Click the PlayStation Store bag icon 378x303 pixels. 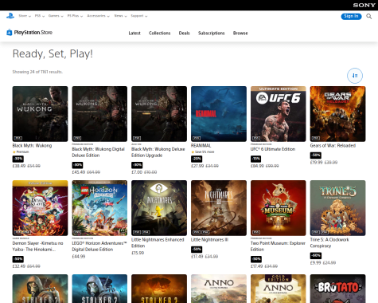pyautogui.click(x=10, y=33)
